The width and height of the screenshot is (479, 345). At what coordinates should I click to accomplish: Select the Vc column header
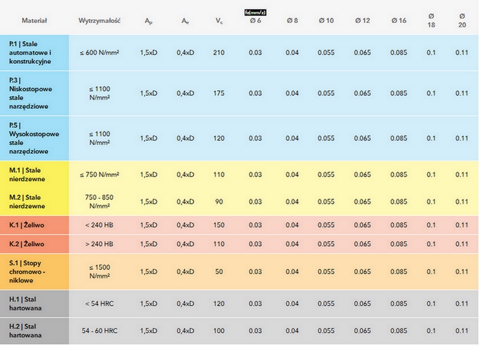pos(219,21)
